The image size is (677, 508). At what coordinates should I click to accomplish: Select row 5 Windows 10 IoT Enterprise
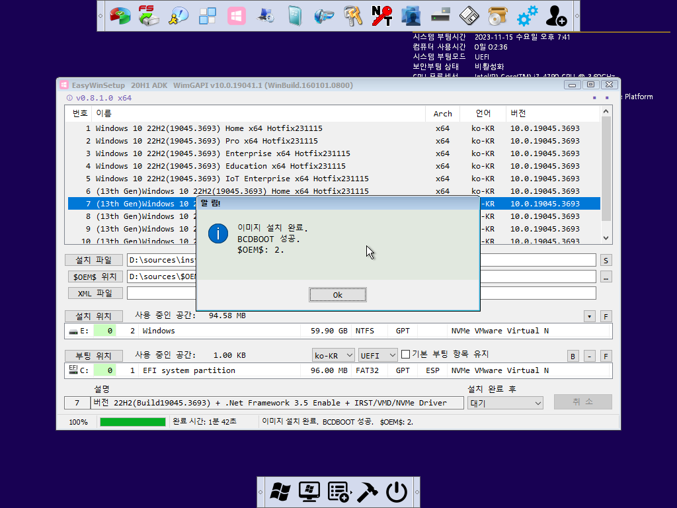coord(334,179)
